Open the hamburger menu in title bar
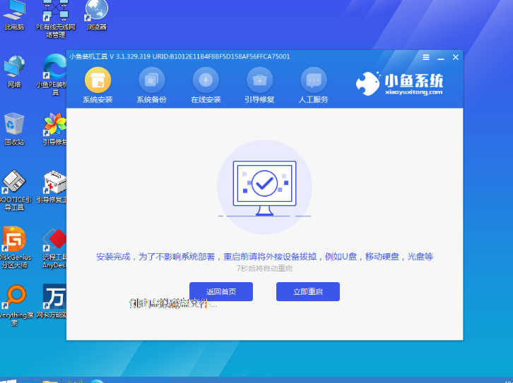Viewport: 513px width, 383px height. point(426,56)
